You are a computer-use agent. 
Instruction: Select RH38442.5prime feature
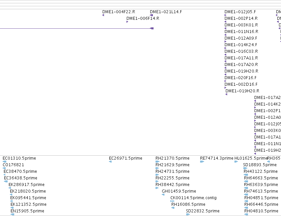point(172,185)
